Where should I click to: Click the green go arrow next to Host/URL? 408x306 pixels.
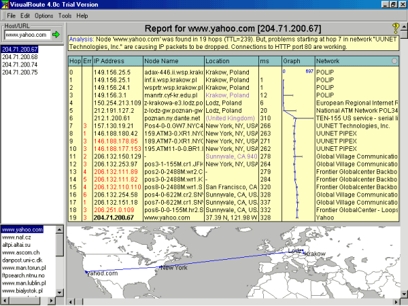tap(56, 35)
